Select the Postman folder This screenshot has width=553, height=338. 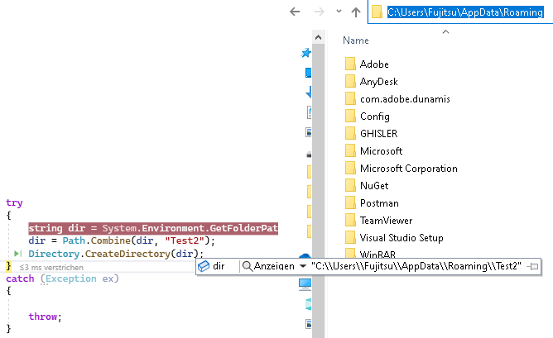click(379, 203)
